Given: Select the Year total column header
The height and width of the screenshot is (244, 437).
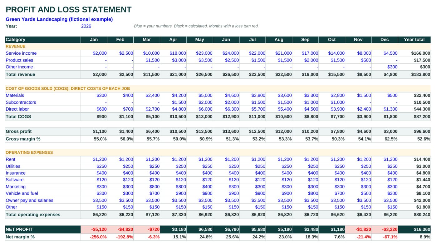Looking at the screenshot, I should pyautogui.click(x=414, y=40).
